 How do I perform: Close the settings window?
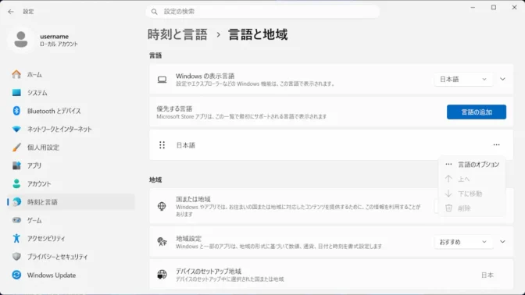tap(514, 7)
